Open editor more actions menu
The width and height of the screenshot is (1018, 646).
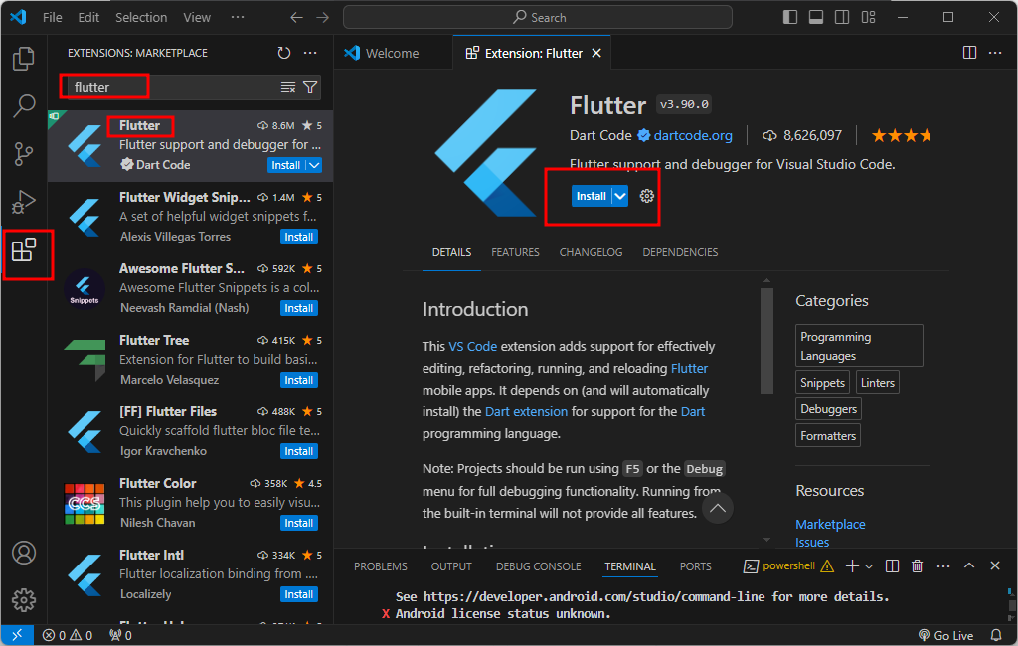[x=995, y=53]
